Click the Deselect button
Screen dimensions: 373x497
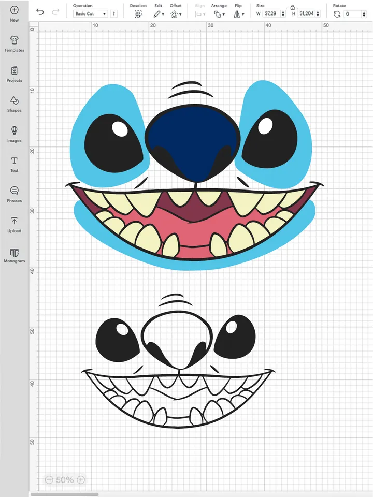[x=138, y=14]
